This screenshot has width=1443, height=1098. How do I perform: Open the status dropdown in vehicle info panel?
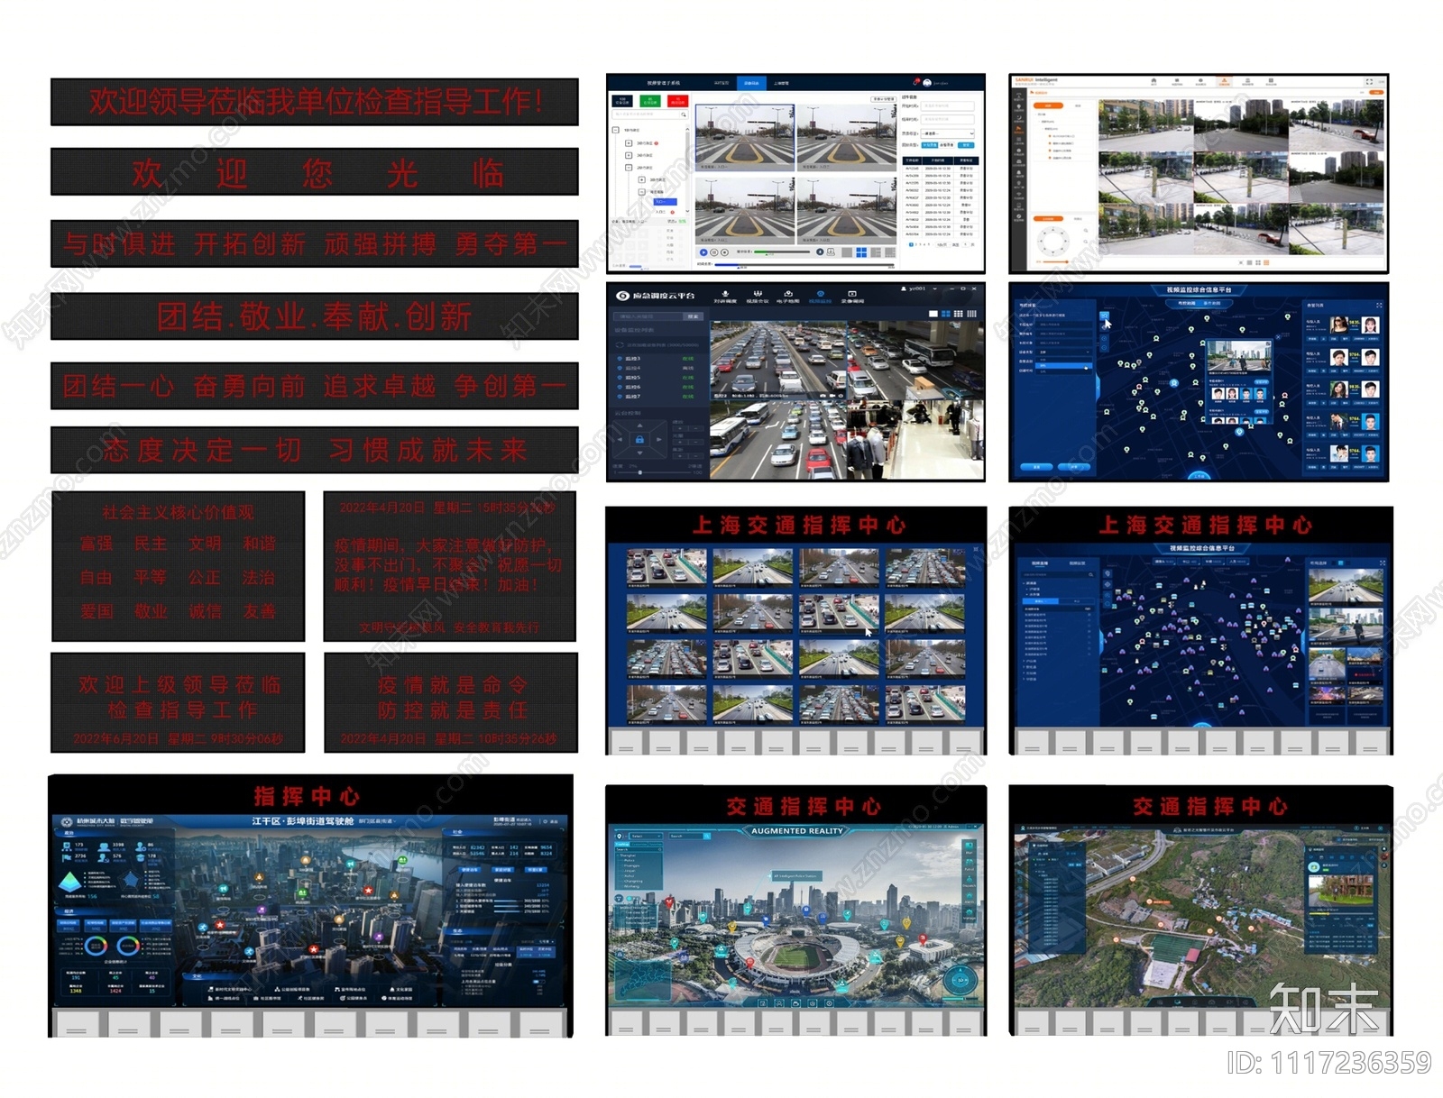pyautogui.click(x=948, y=133)
